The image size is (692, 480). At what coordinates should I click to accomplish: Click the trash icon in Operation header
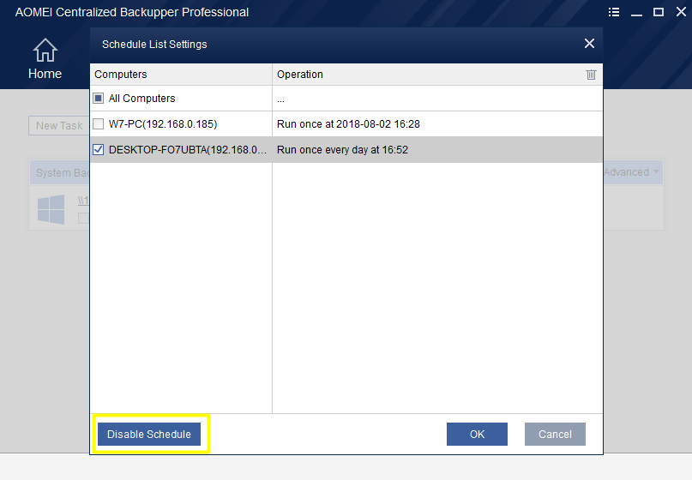[x=591, y=75]
